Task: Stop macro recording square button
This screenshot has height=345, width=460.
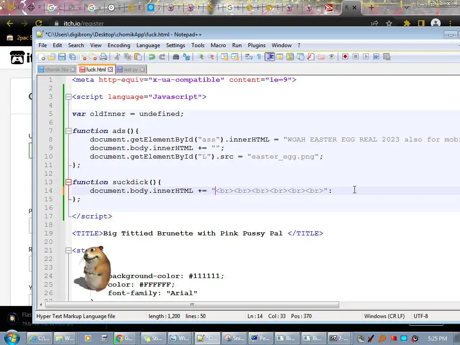Action: coord(356,57)
